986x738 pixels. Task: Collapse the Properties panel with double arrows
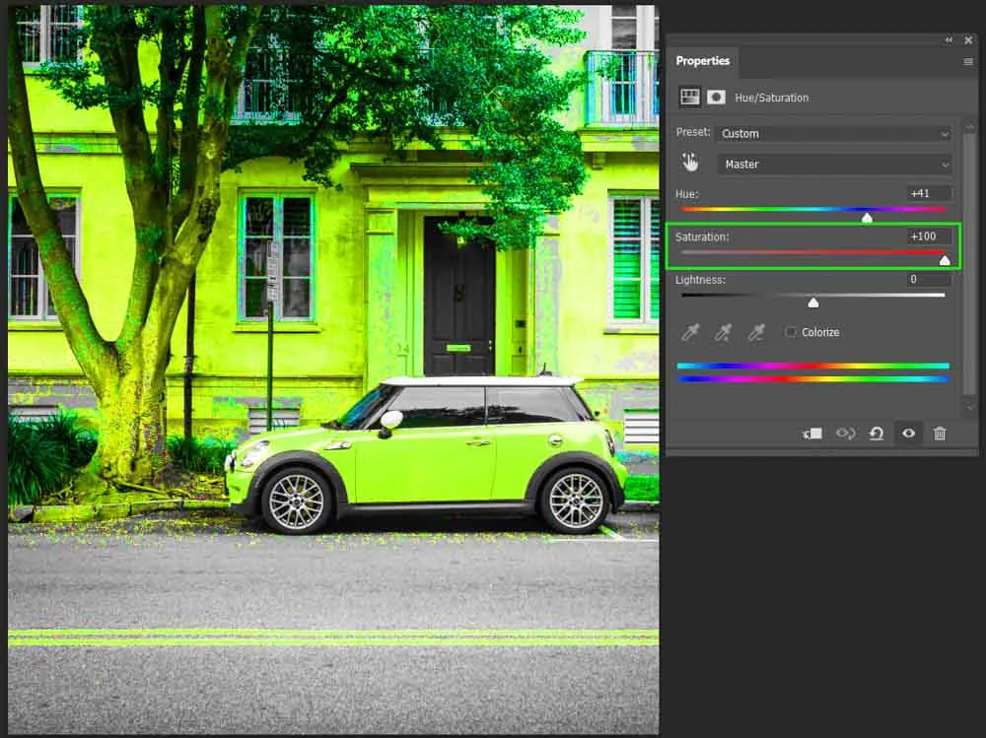pos(949,40)
